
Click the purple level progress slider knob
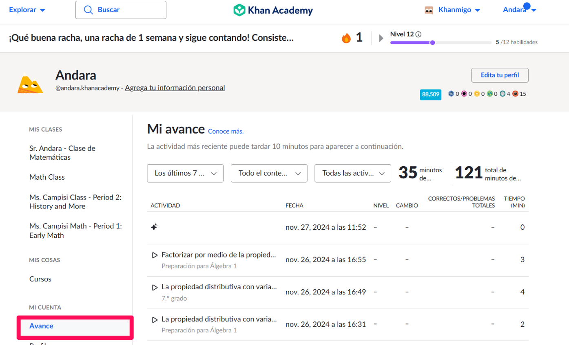pos(432,42)
